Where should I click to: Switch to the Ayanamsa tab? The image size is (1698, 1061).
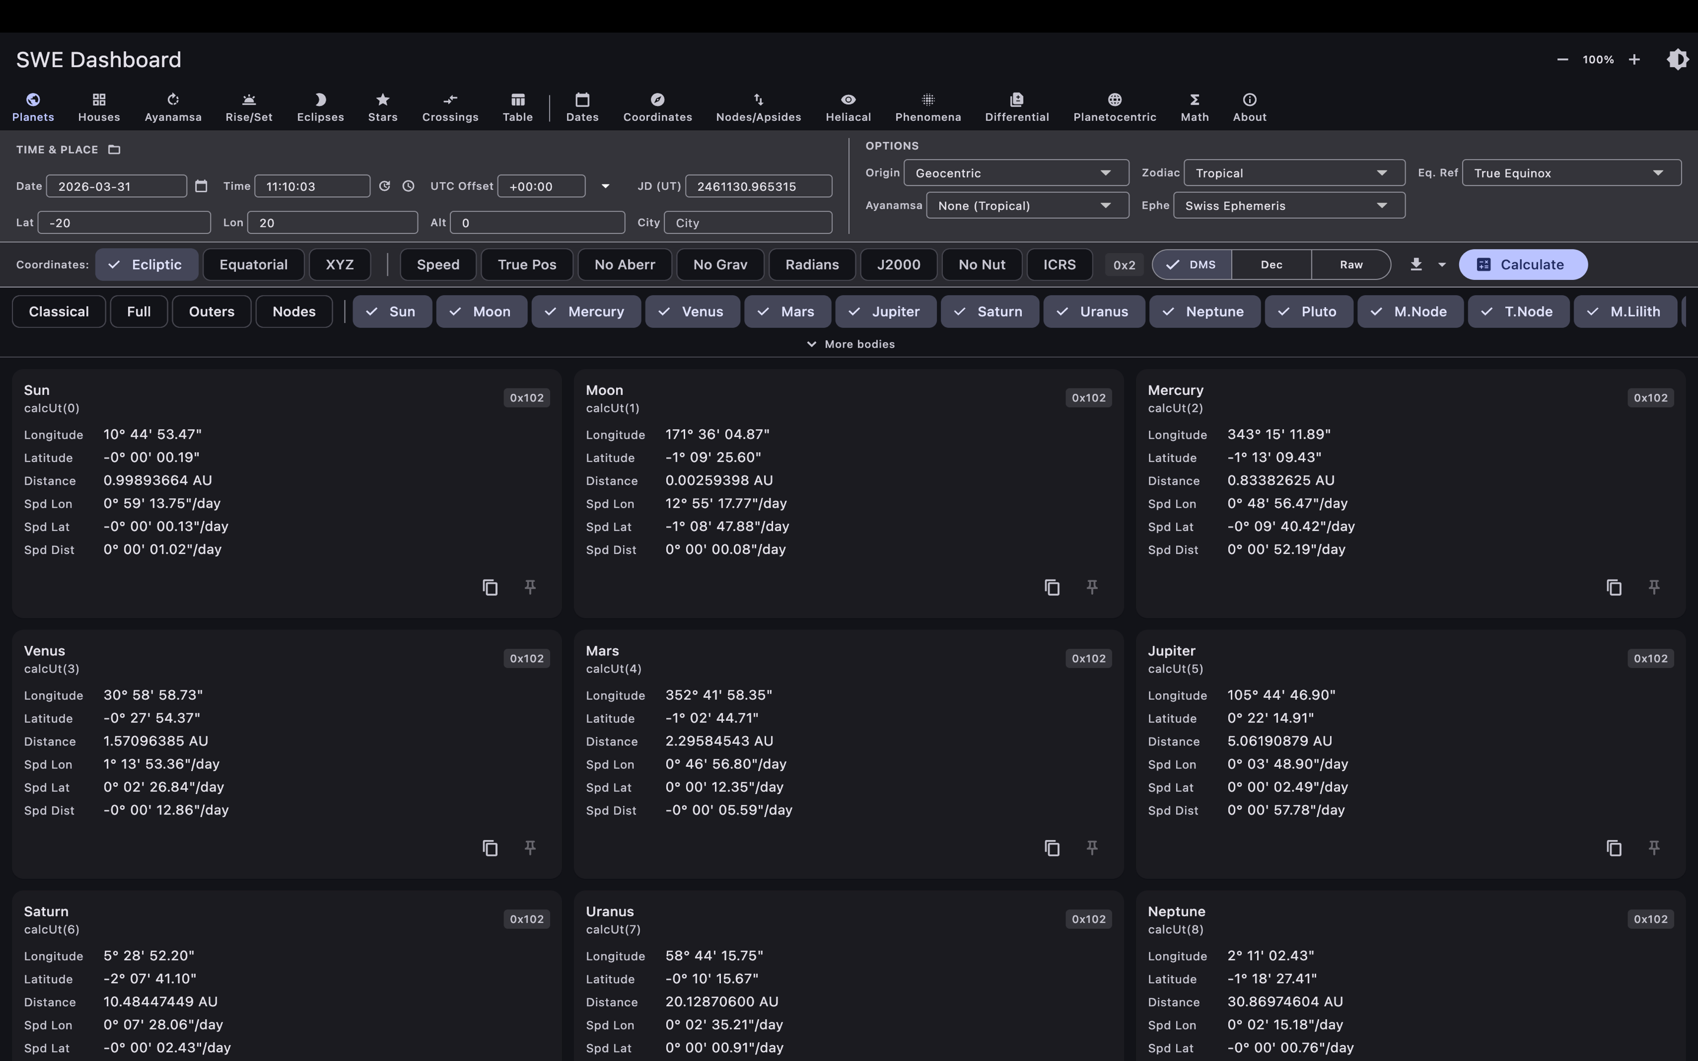(173, 107)
